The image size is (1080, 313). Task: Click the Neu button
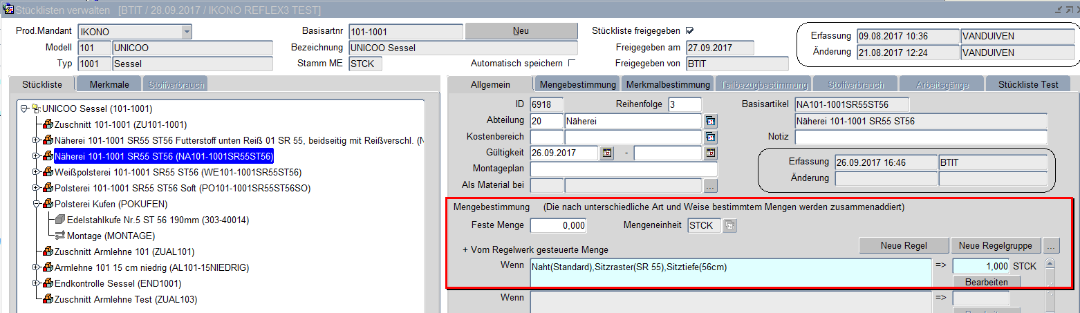click(521, 32)
